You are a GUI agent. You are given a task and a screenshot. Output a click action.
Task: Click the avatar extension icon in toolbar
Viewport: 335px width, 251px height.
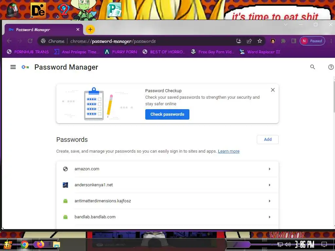coord(273,41)
